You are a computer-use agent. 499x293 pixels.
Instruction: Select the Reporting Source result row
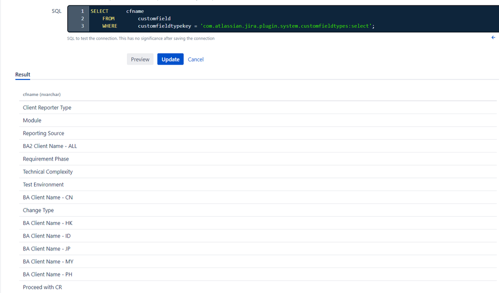pos(43,133)
